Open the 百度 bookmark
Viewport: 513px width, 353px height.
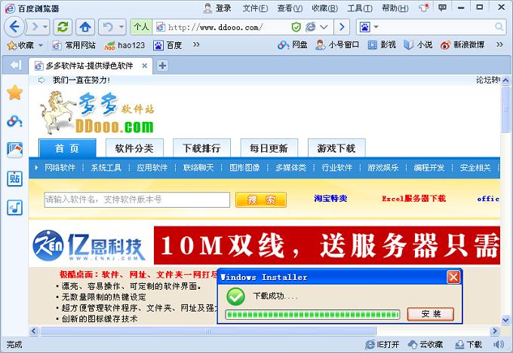tap(167, 45)
